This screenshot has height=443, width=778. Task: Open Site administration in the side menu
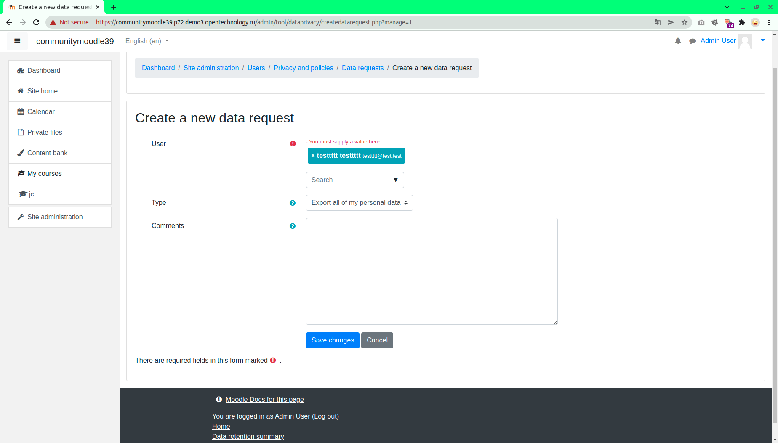point(60,217)
